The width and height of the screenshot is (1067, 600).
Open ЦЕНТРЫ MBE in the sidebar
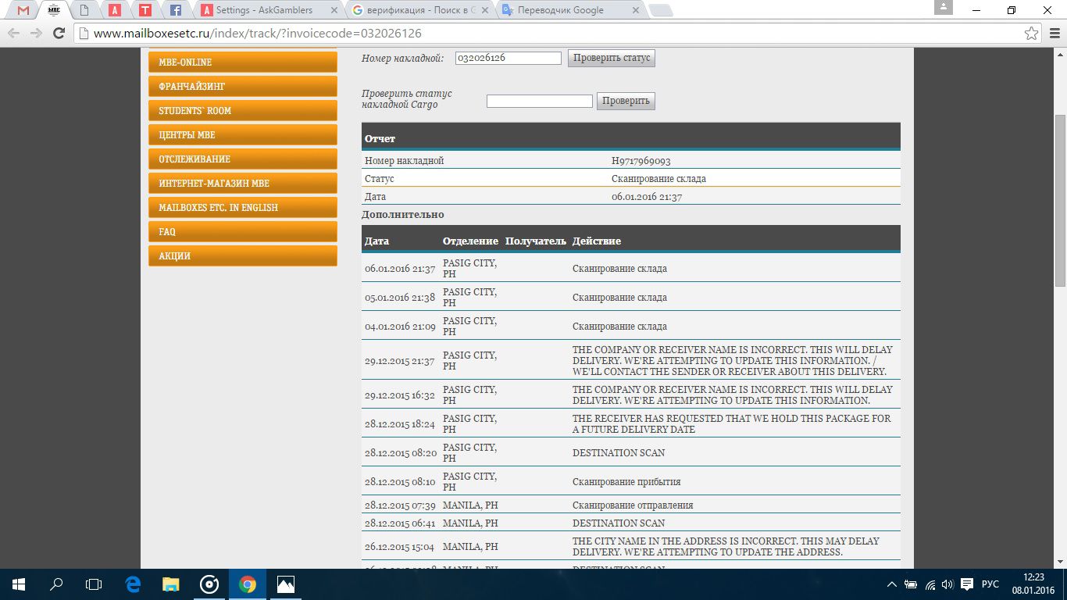click(x=243, y=135)
